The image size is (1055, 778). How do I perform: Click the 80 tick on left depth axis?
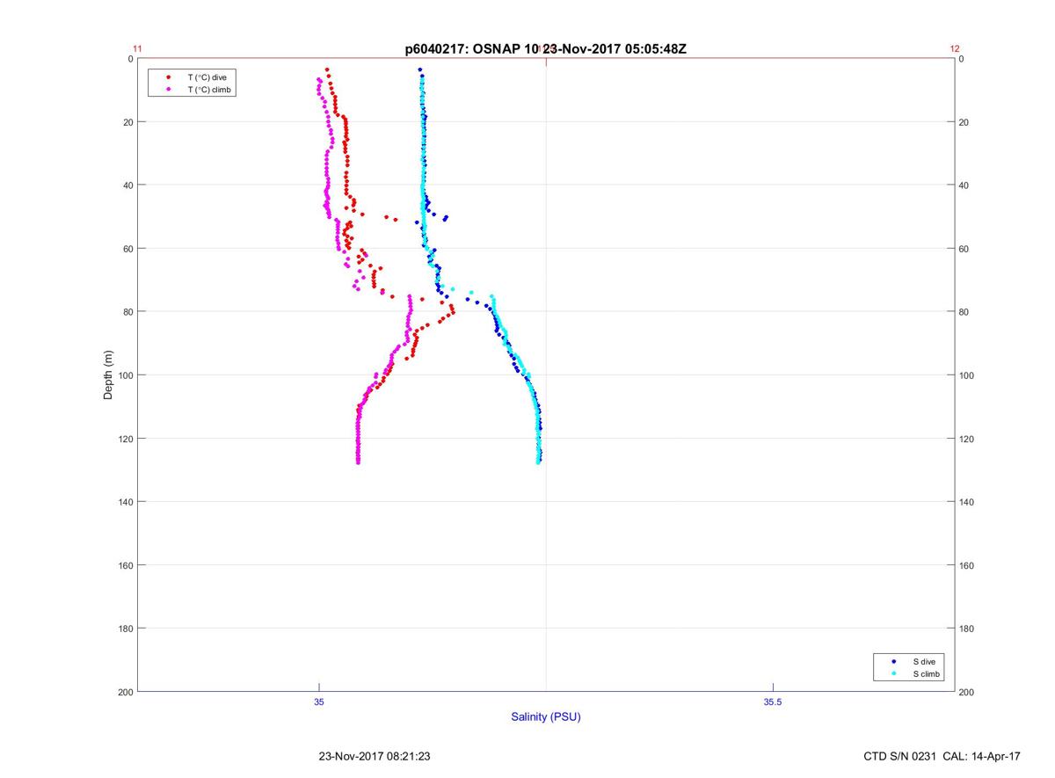point(128,312)
